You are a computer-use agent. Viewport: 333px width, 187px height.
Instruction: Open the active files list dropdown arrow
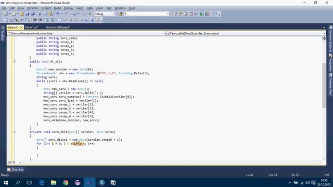point(324,28)
